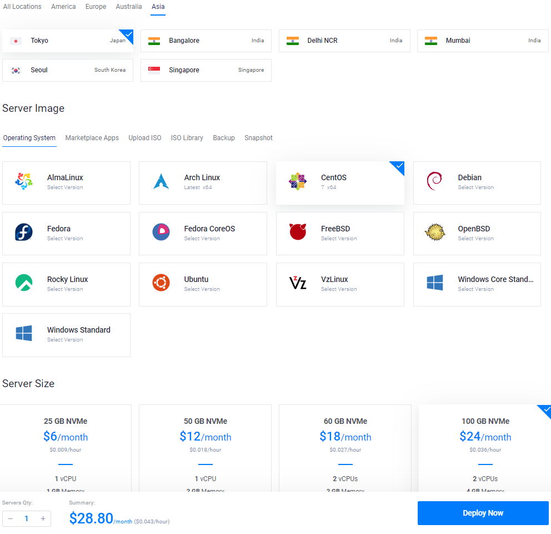Choose Bangalore as server location
Screen dimensions: 551x534
206,41
